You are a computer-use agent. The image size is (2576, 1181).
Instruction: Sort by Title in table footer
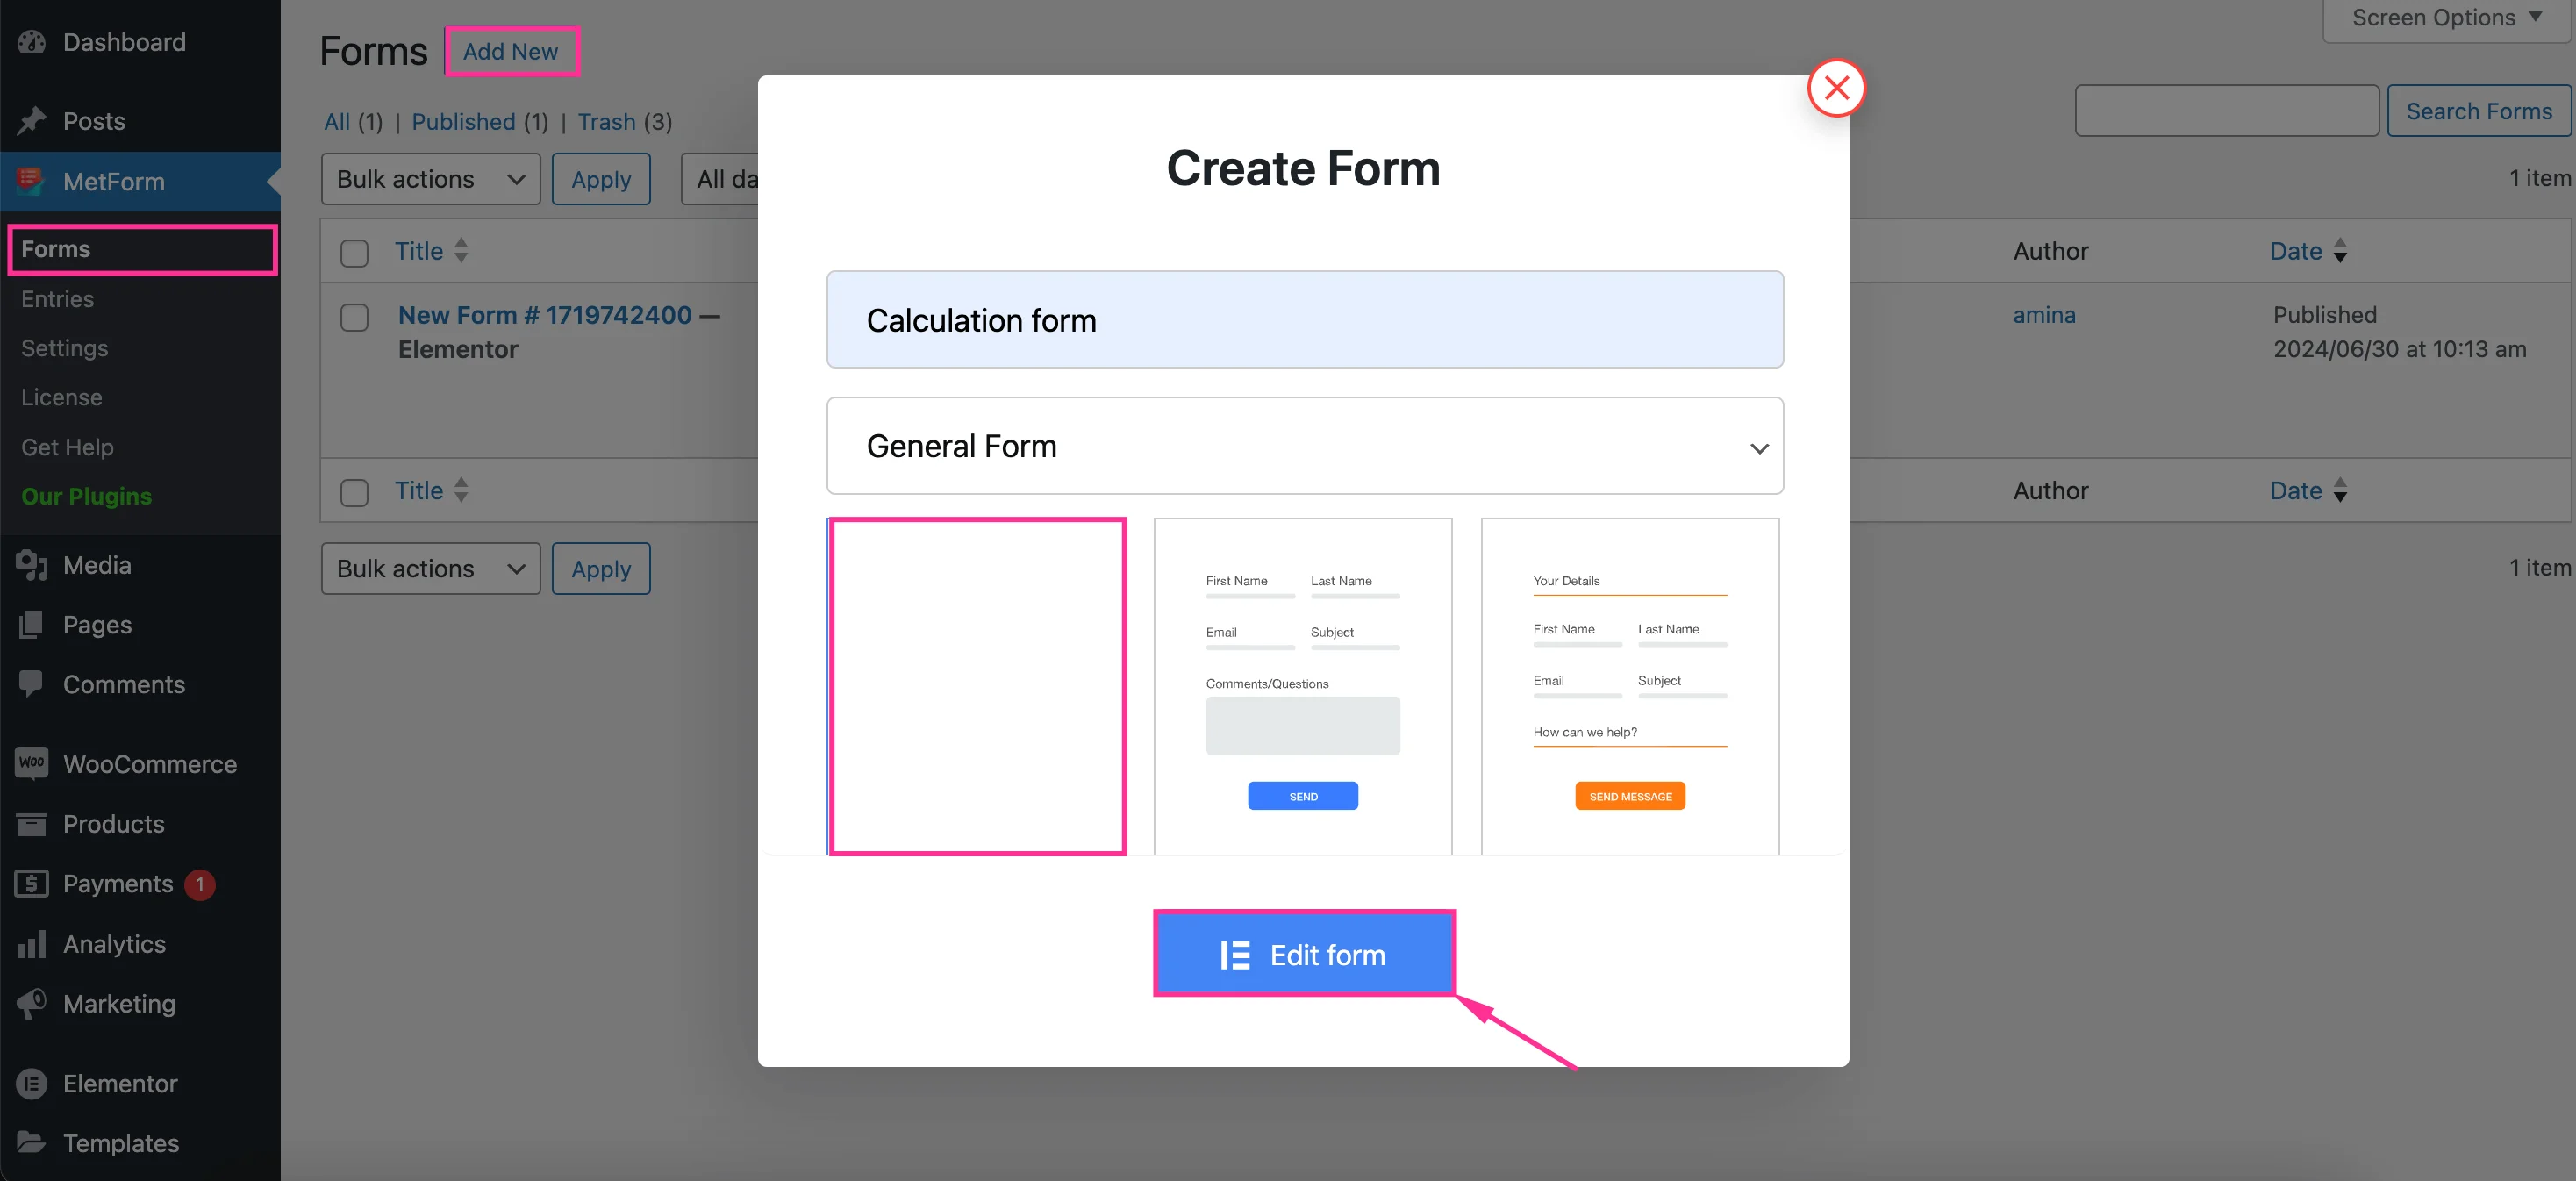coord(431,491)
